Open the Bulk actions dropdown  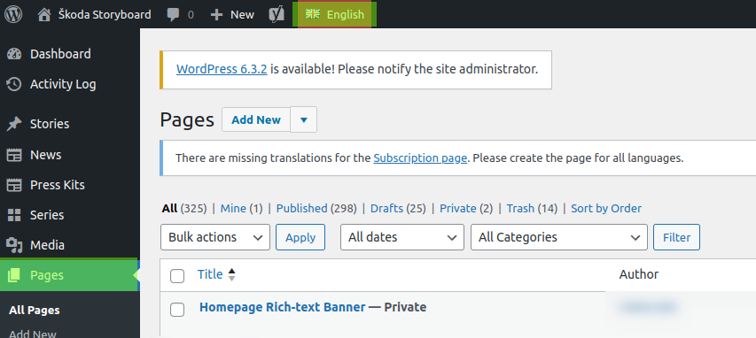[215, 237]
